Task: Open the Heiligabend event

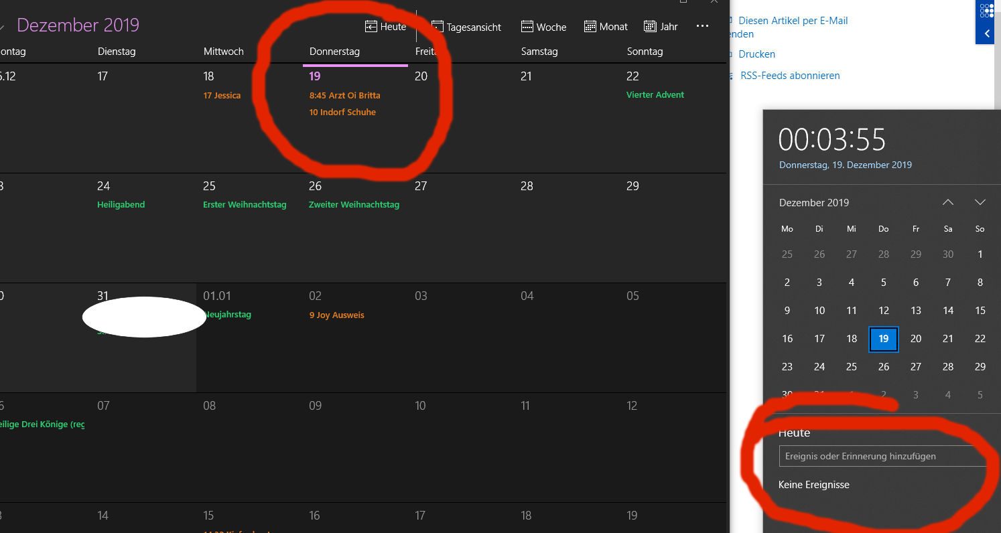Action: click(121, 204)
